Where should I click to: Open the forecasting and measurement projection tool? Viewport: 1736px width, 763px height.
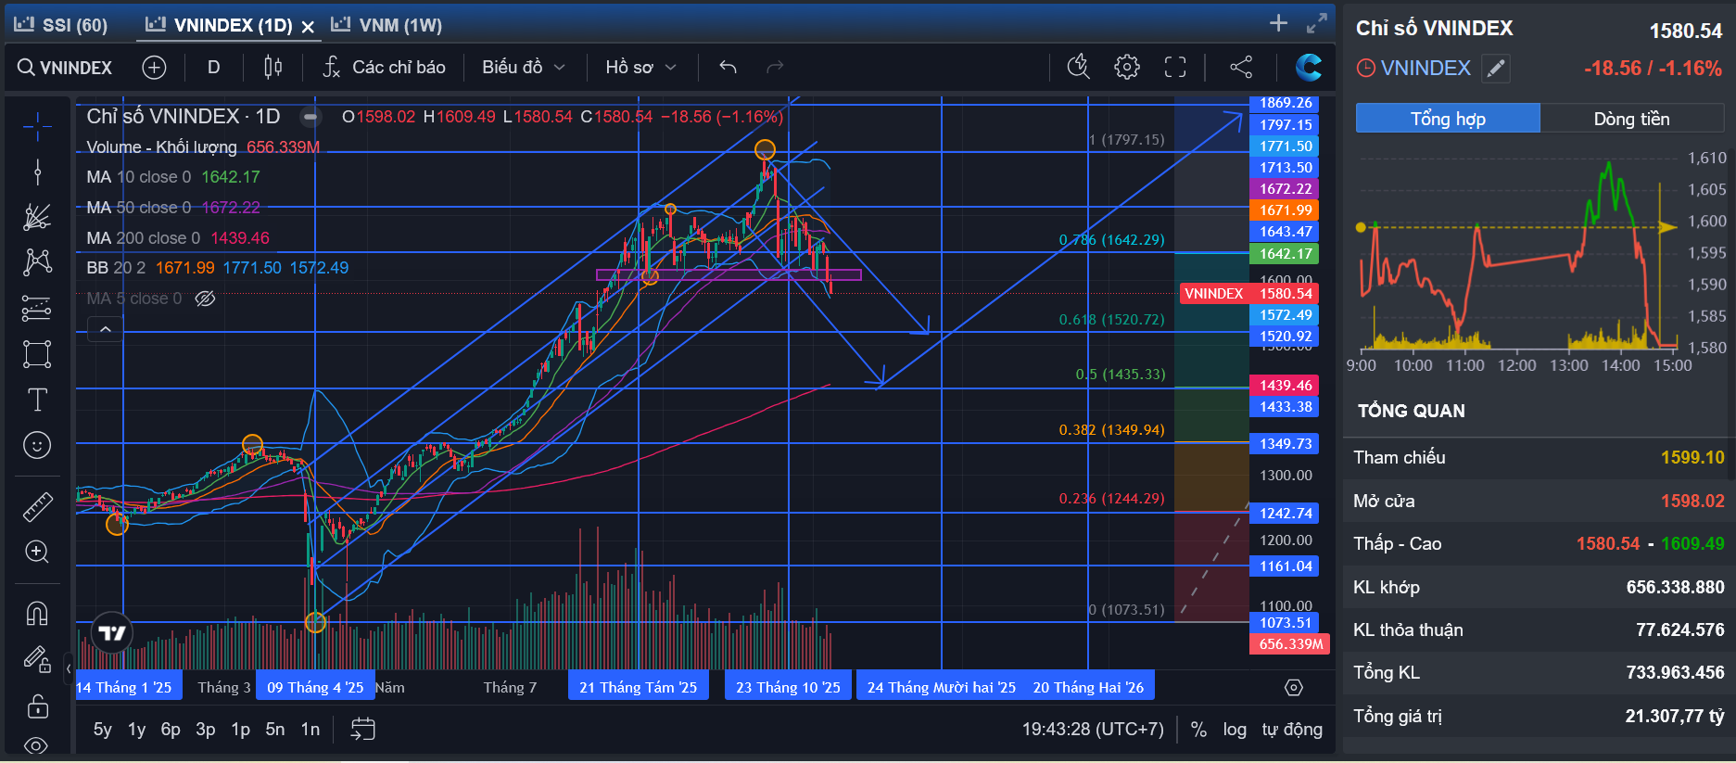pos(37,308)
